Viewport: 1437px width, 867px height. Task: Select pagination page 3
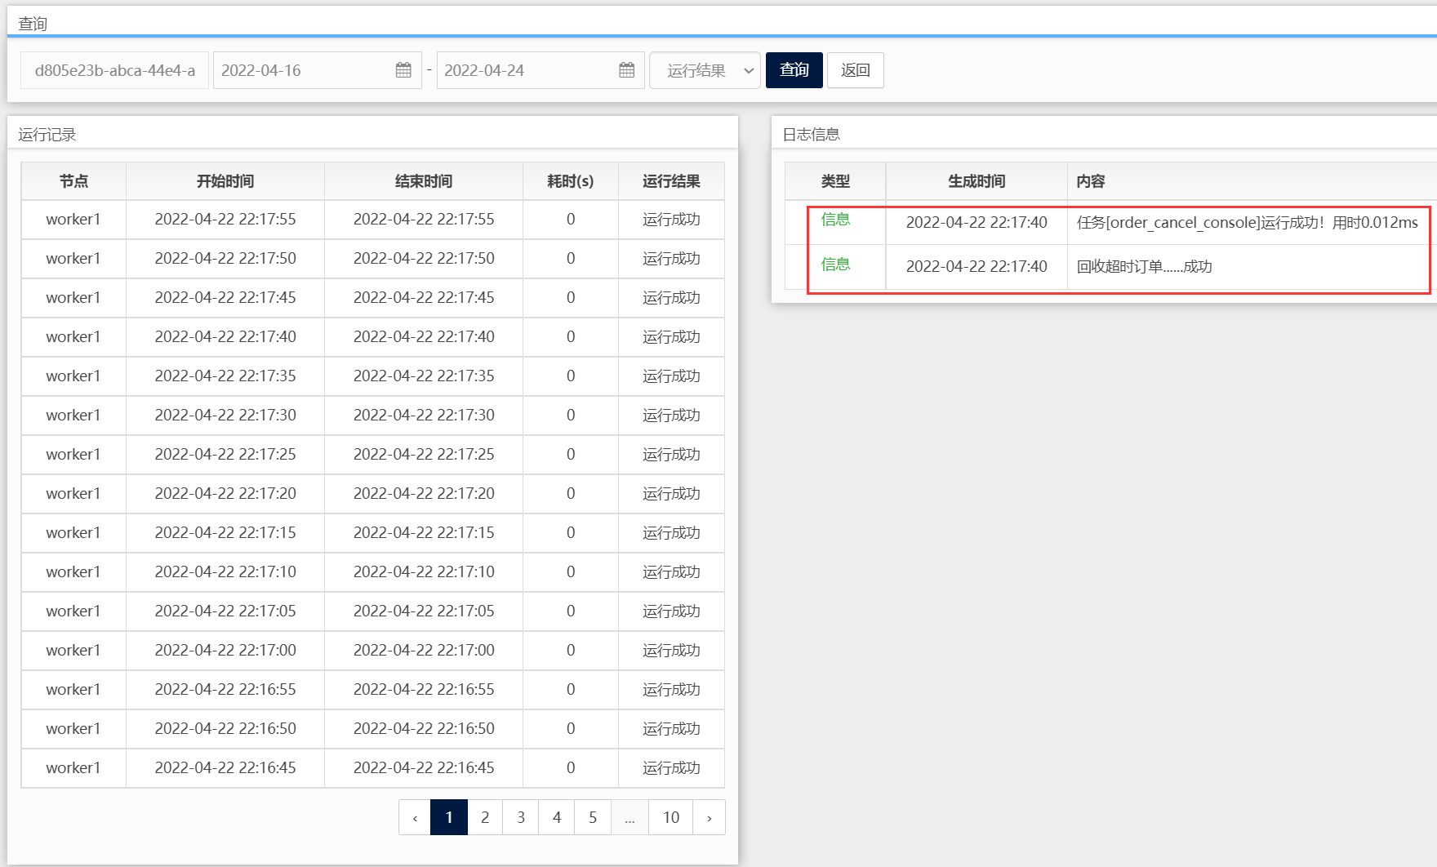[521, 817]
